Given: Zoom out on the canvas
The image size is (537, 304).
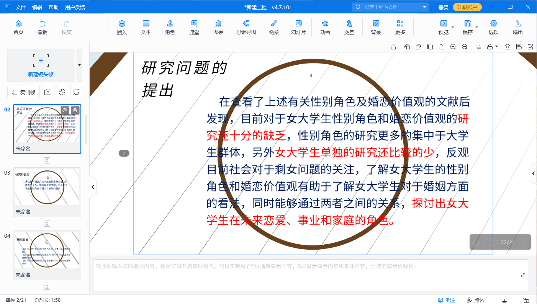Looking at the screenshot, I should [465, 47].
